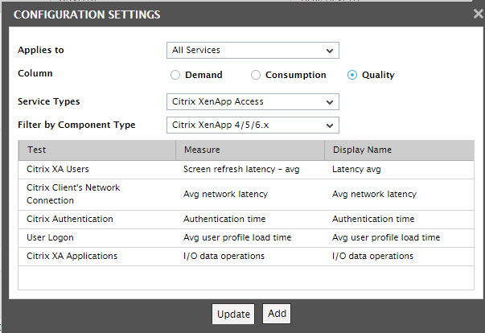Screen dimensions: 485x333
Task: Click 'I/O data operations' in Measure column
Action: [x=250, y=257]
